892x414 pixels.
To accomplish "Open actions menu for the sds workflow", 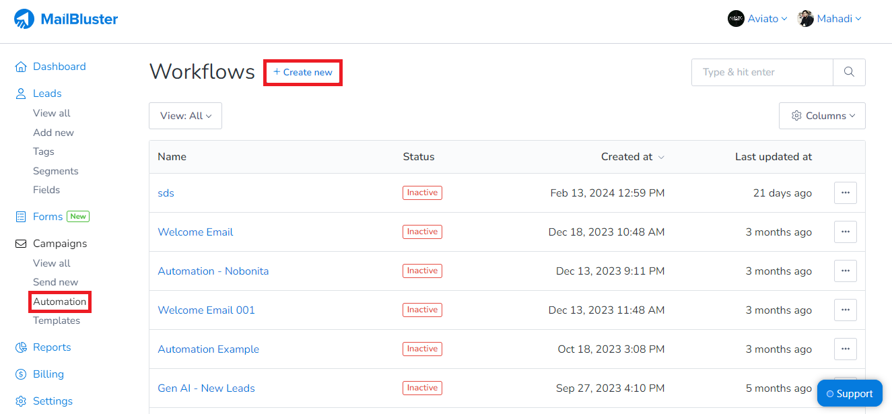I will (846, 193).
